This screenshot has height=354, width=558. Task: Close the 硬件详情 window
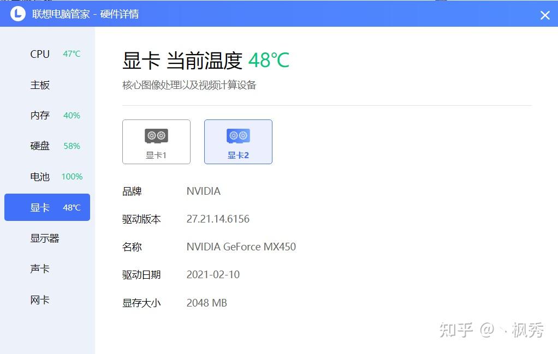coord(545,15)
